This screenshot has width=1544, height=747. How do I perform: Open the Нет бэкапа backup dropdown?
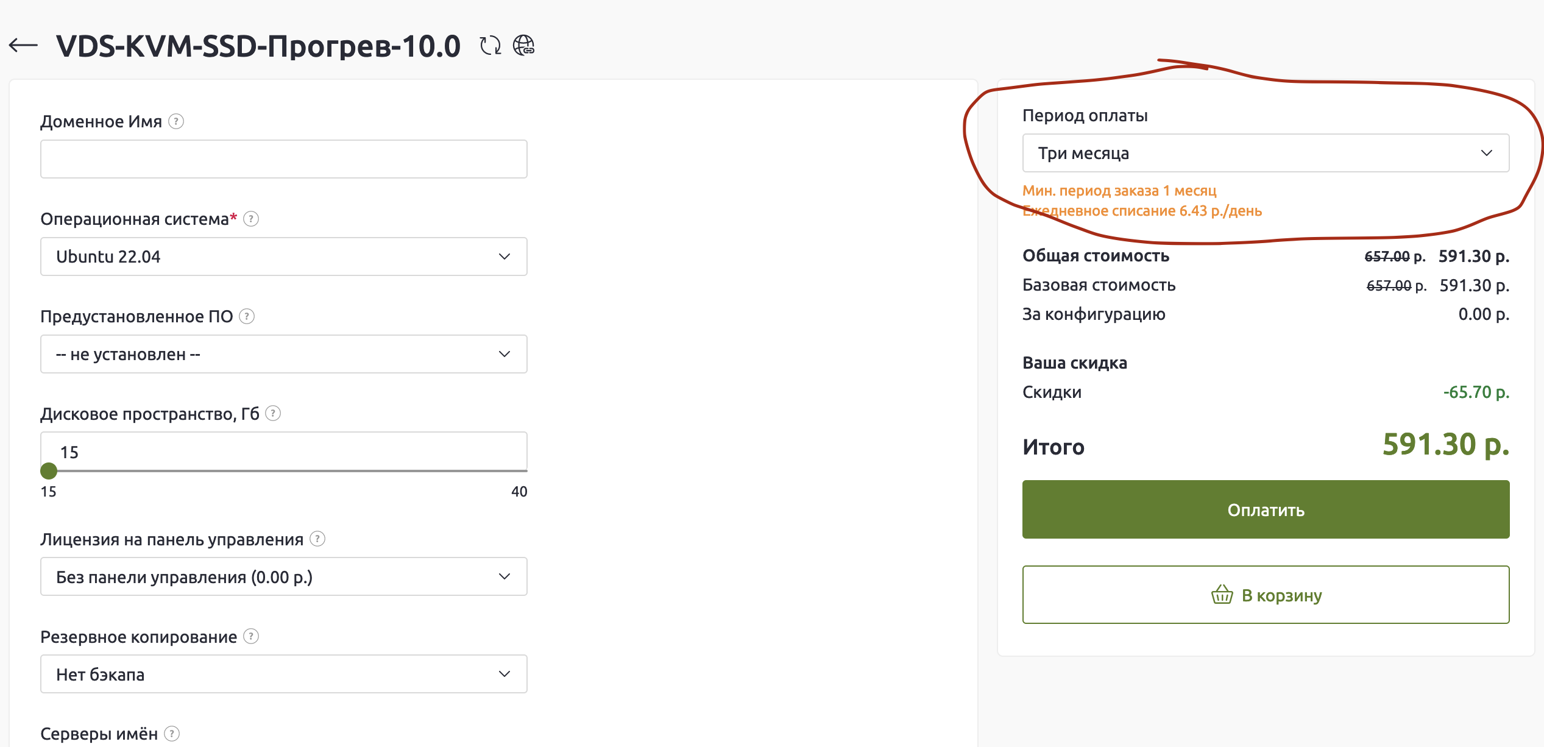[x=283, y=674]
